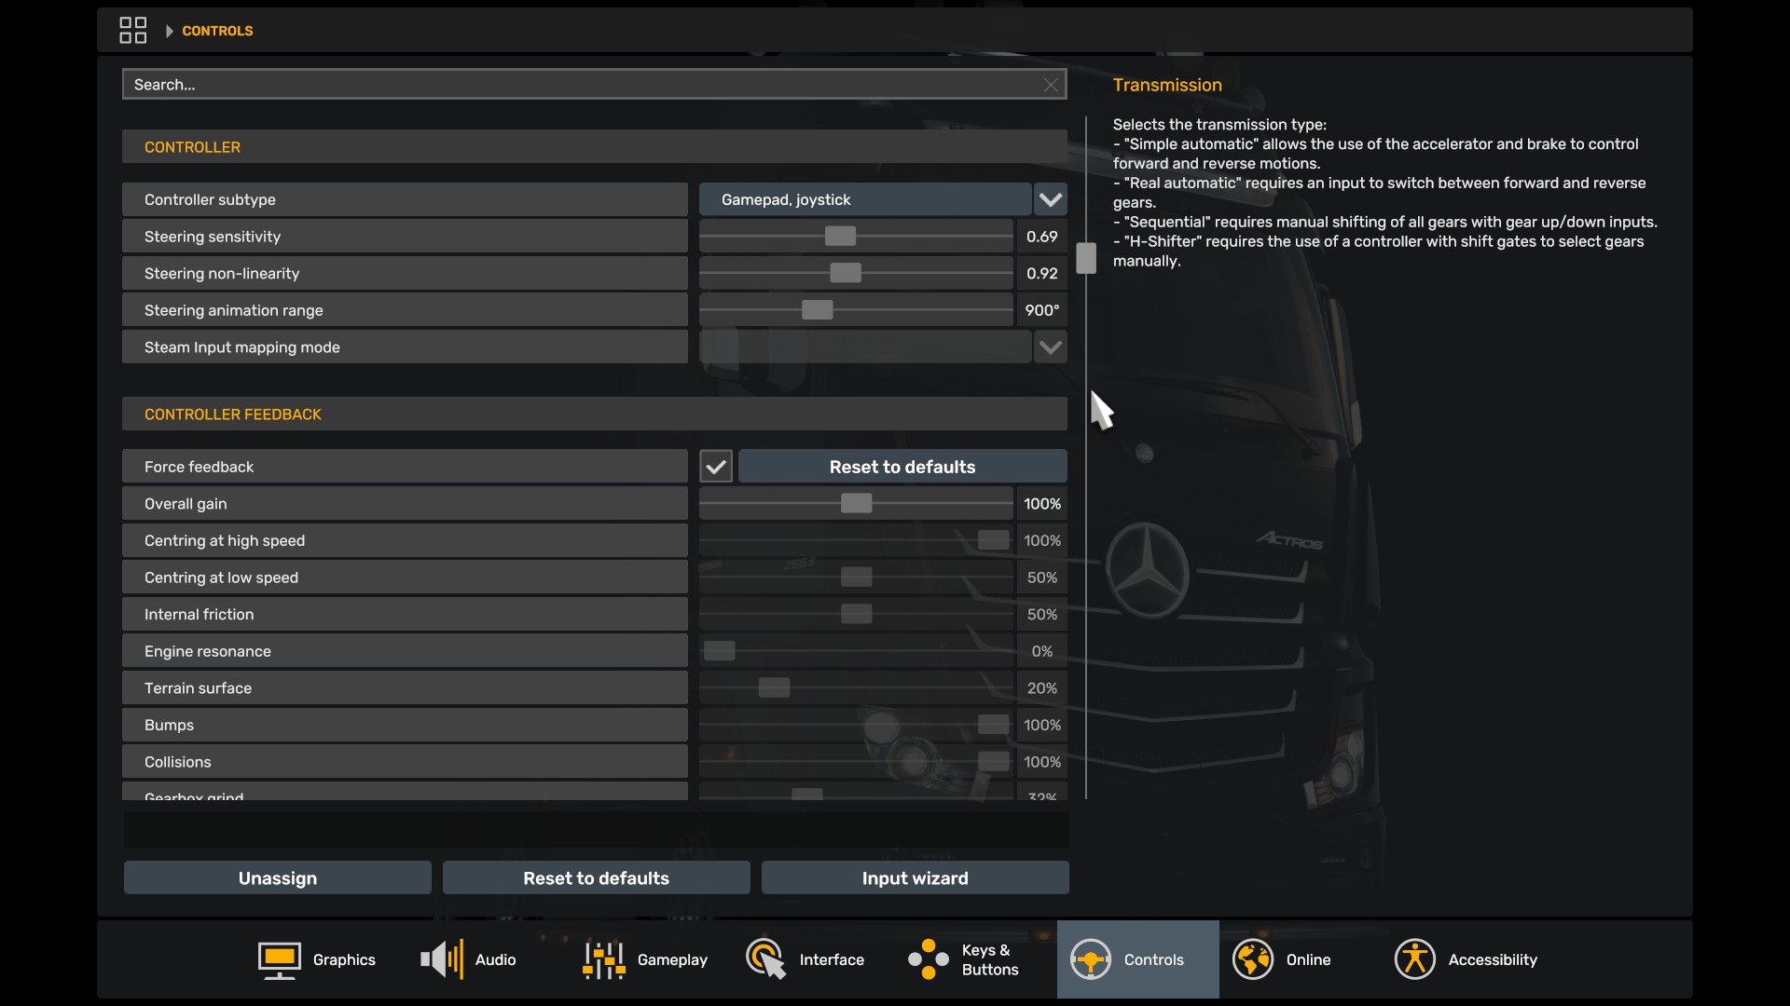
Task: Select the Online globe icon
Action: point(1252,959)
